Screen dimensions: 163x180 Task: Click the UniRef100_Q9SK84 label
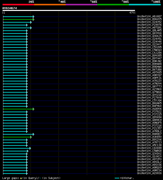click(x=149, y=117)
